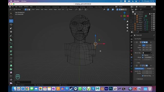The height and width of the screenshot is (92, 164).
Task: Expand the Camera tree item
Action: coord(135,16)
